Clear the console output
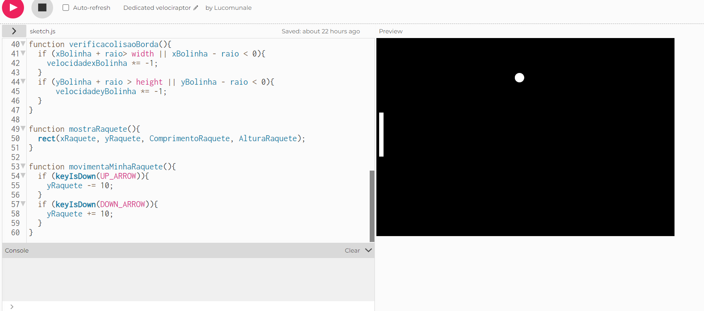 coord(352,251)
